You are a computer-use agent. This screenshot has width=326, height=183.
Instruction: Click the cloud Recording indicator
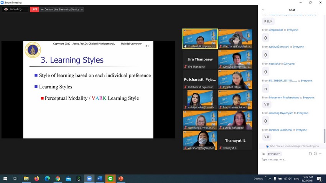pyautogui.click(x=15, y=9)
